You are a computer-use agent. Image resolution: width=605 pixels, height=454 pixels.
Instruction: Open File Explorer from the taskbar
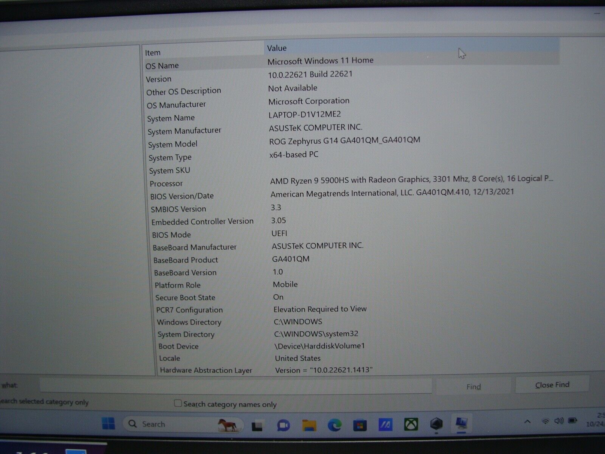pos(309,426)
